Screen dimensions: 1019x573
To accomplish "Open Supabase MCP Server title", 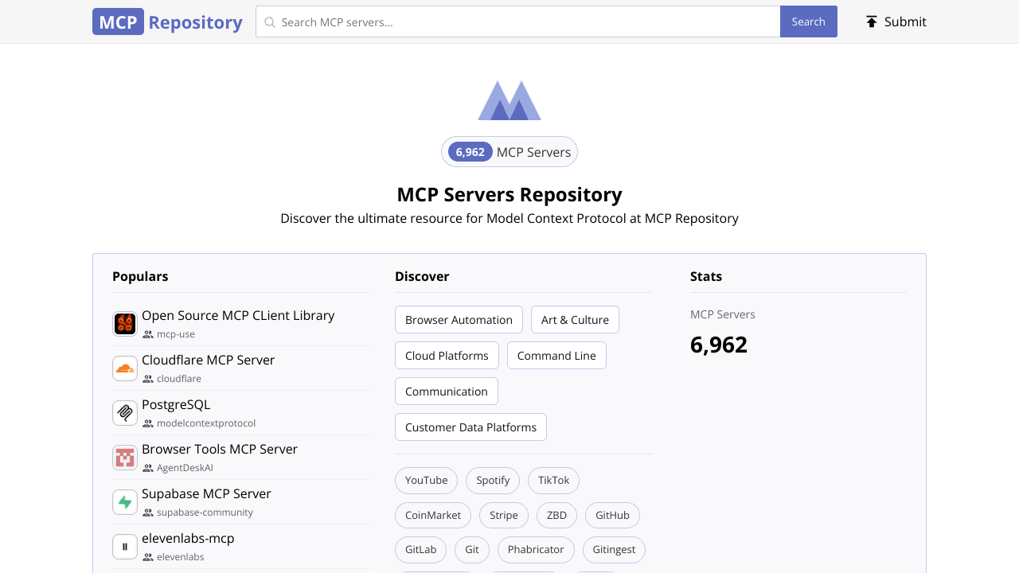I will click(206, 493).
